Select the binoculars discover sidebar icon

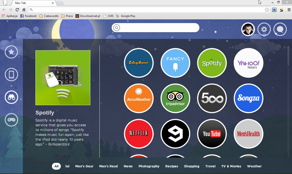tap(11, 97)
